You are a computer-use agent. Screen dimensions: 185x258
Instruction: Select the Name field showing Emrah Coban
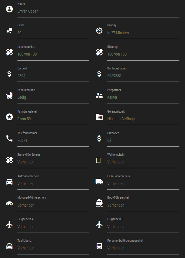tap(98, 11)
